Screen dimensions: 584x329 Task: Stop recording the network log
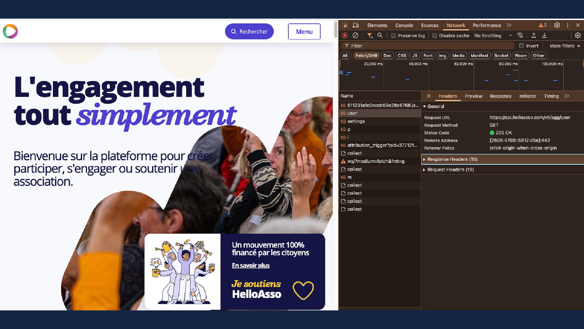(345, 35)
